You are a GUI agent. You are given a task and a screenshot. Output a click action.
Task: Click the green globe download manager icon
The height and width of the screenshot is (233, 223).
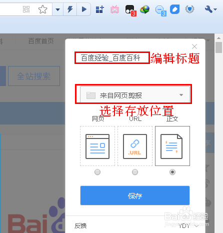[x=144, y=9]
